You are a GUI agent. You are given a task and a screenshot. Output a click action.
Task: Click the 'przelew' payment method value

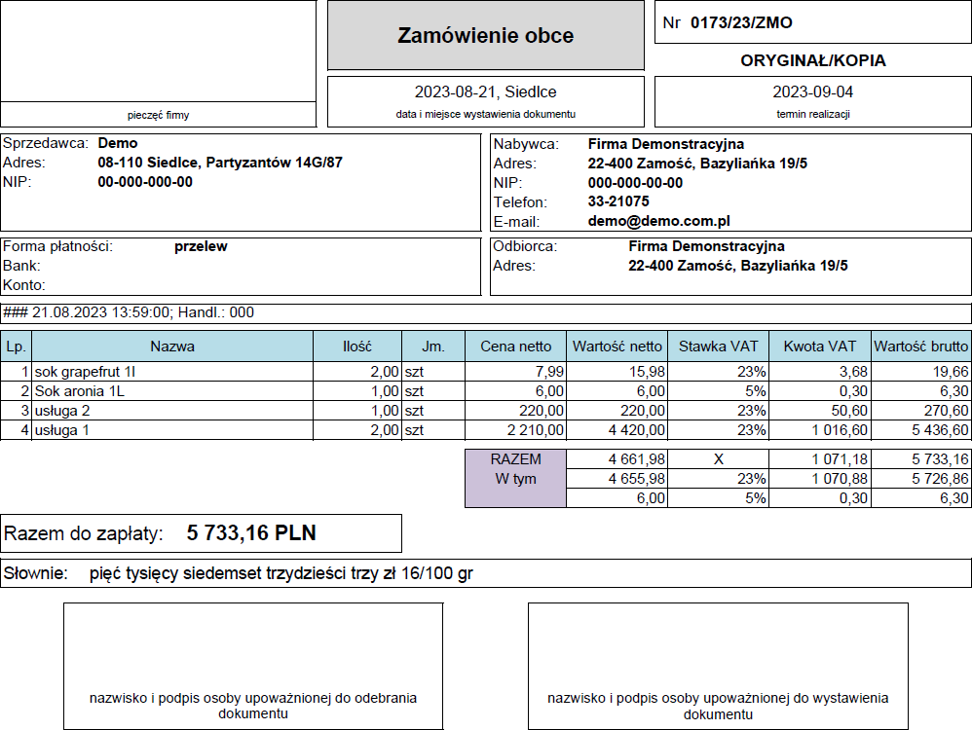pyautogui.click(x=201, y=246)
